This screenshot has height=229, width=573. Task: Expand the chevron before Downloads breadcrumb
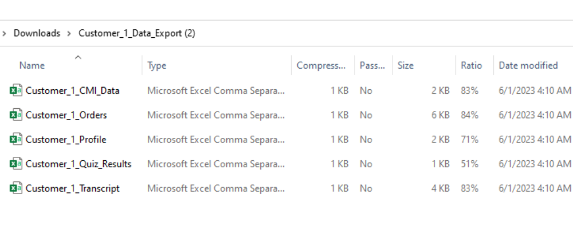coord(4,34)
